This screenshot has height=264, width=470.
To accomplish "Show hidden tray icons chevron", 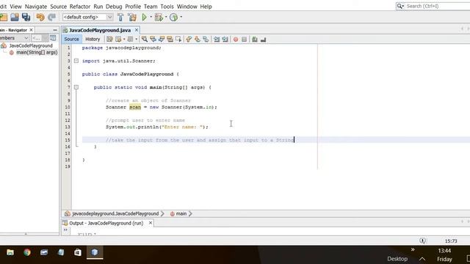I will pyautogui.click(x=422, y=259).
